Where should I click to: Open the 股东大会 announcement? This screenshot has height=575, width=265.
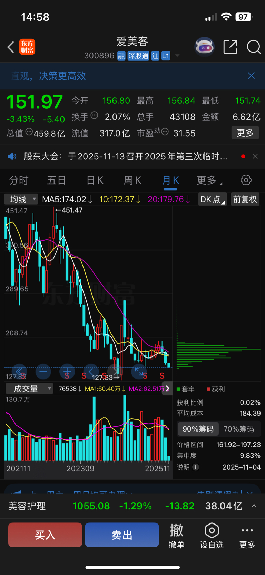126,157
